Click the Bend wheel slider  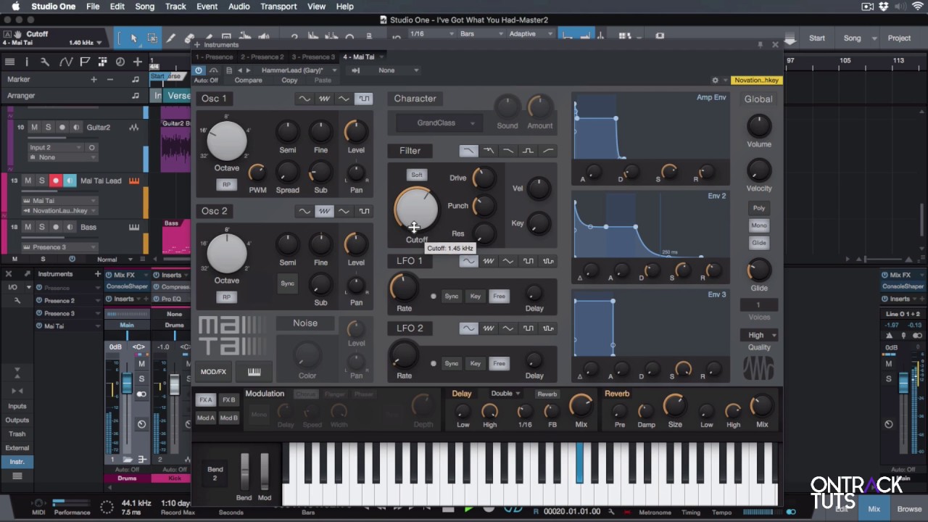pos(244,471)
